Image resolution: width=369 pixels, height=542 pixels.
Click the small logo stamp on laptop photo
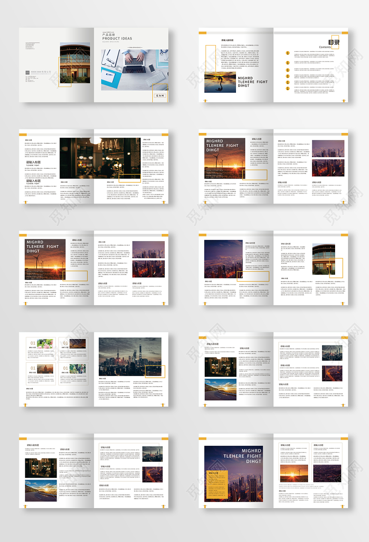[159, 96]
